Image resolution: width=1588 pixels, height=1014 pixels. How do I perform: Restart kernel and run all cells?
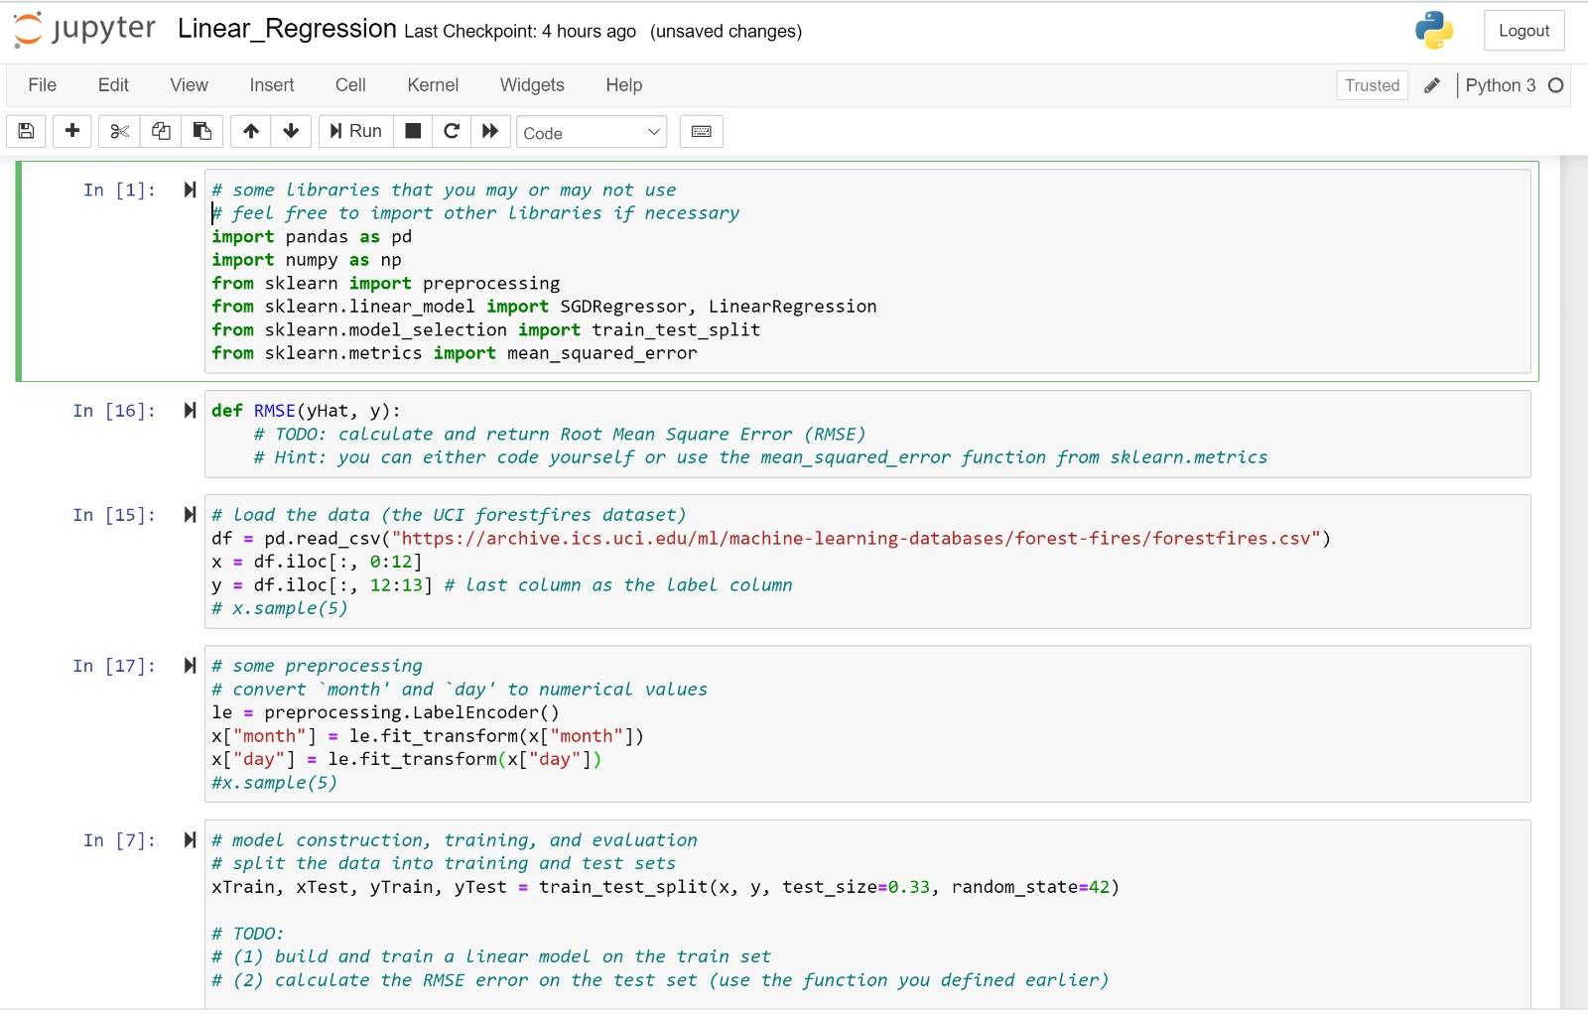[490, 131]
